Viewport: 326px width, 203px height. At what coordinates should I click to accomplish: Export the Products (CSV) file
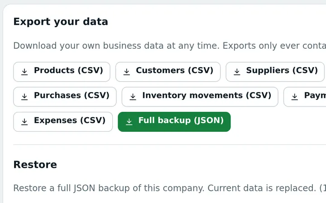click(62, 72)
